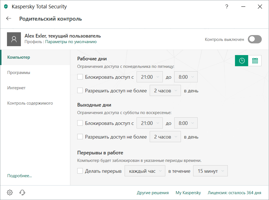
Task: Click the back arrow to leave Parental Control
Action: point(9,19)
